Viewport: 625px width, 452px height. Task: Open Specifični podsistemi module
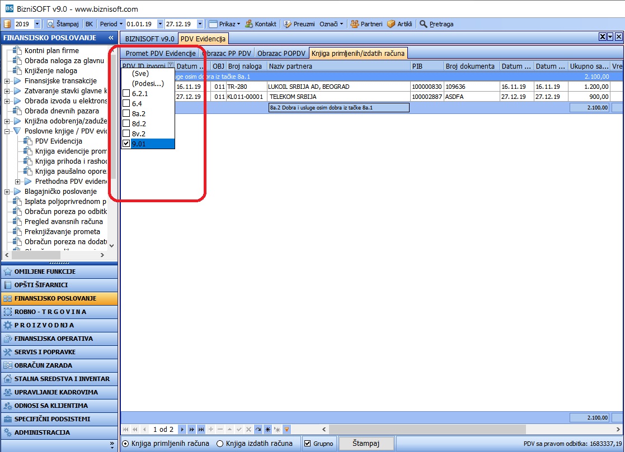coord(59,419)
